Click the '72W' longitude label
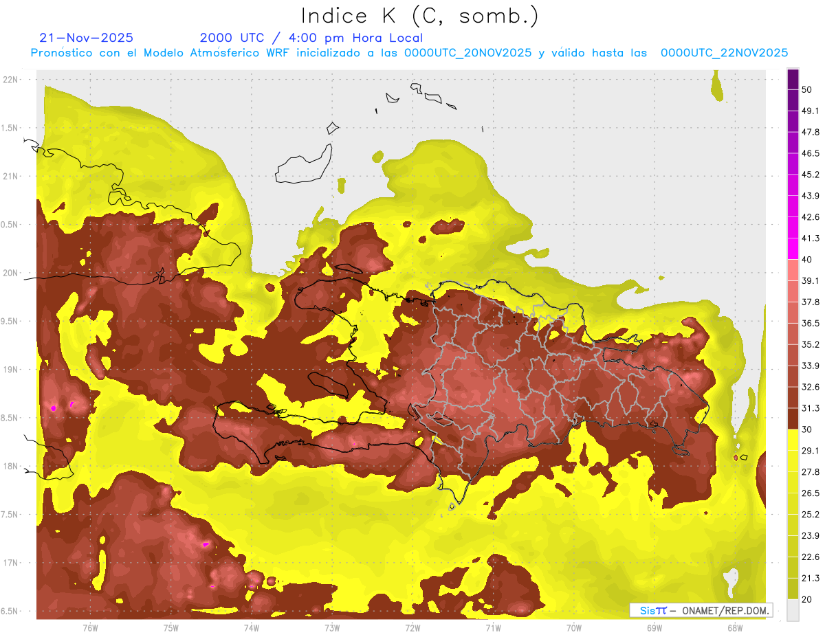 (x=413, y=628)
